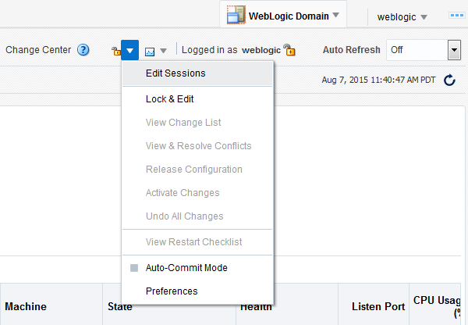Screen dimensions: 468x325
Task: Expand the weblogic user menu
Action: pos(424,16)
